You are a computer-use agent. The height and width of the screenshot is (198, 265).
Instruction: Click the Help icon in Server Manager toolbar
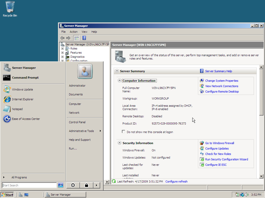pos(84,38)
